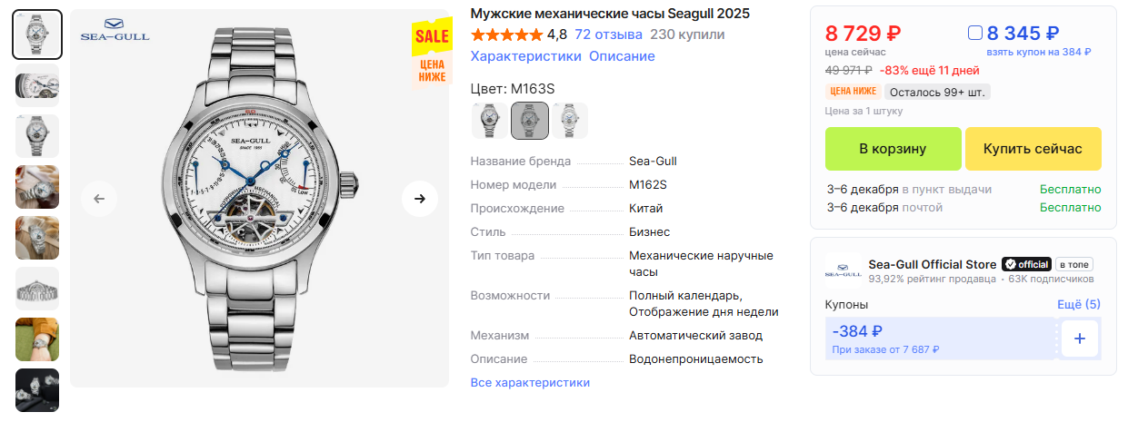This screenshot has height=422, width=1138.
Task: Tick the 8 345 ₽ coupon checkbox
Action: tap(975, 34)
